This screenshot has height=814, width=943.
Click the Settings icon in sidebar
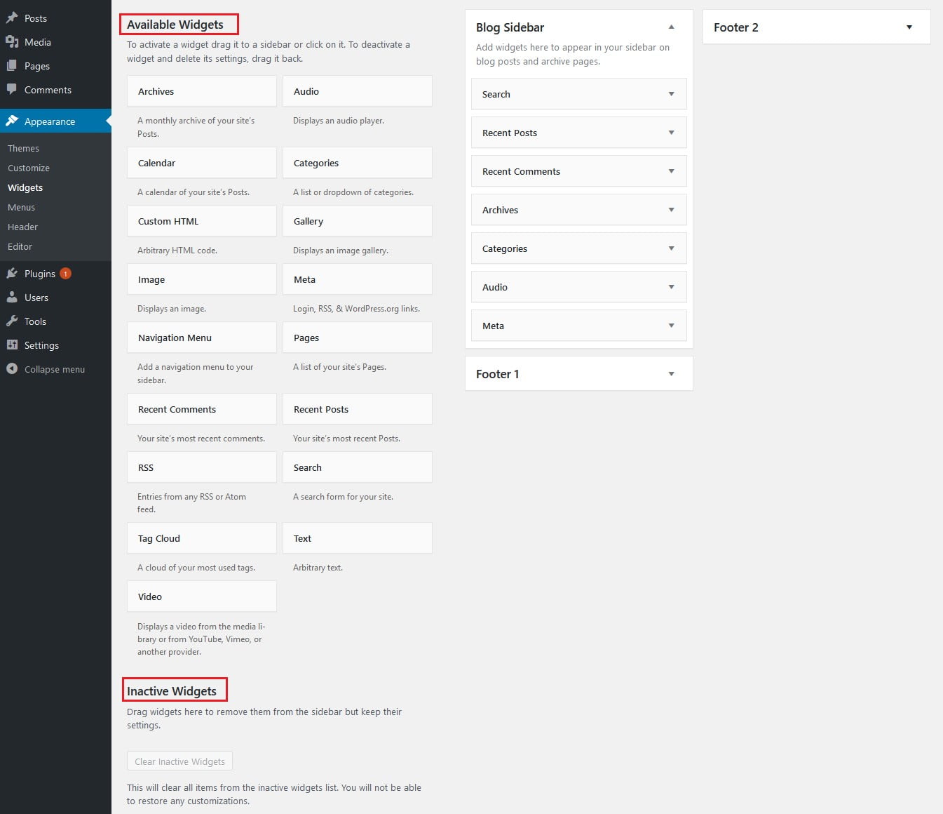tap(12, 345)
